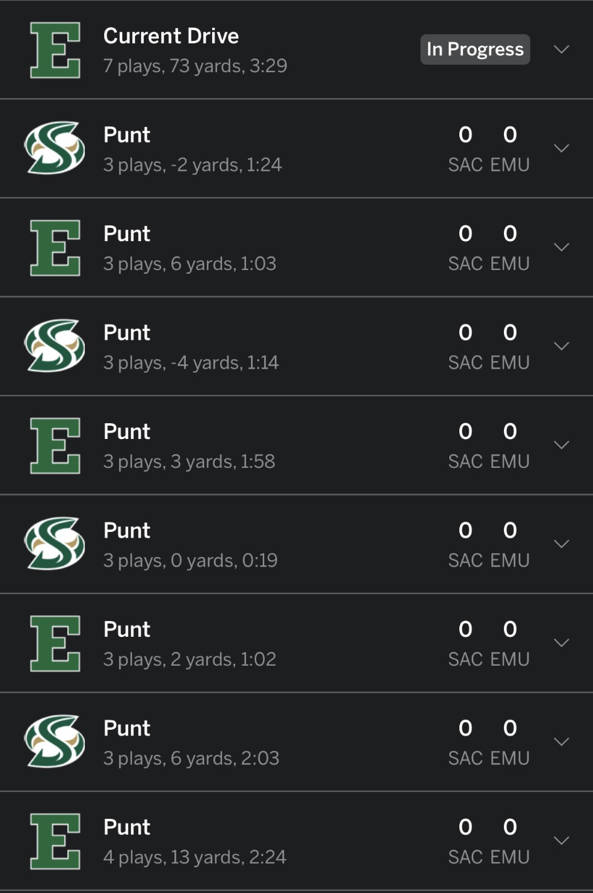Expand the 4 plays, 13 yards drive
Image resolution: width=593 pixels, height=893 pixels.
pos(562,840)
